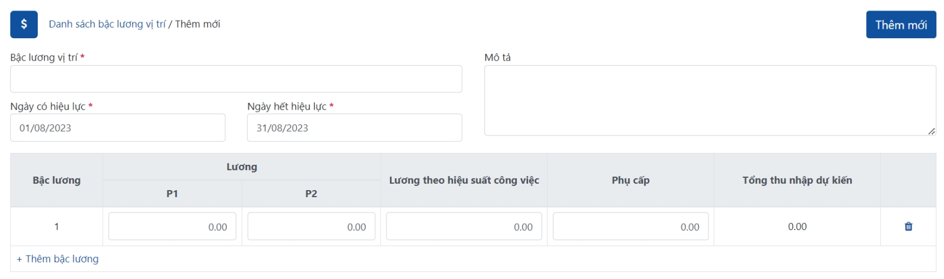Select the P2 salary input in row 1
The width and height of the screenshot is (944, 279).
(311, 227)
